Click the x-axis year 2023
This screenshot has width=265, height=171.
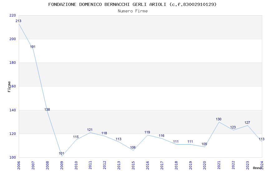pos(248,165)
